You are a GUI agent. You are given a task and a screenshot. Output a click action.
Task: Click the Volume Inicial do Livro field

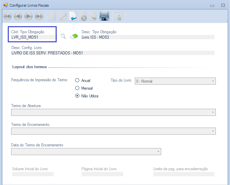tap(33, 174)
